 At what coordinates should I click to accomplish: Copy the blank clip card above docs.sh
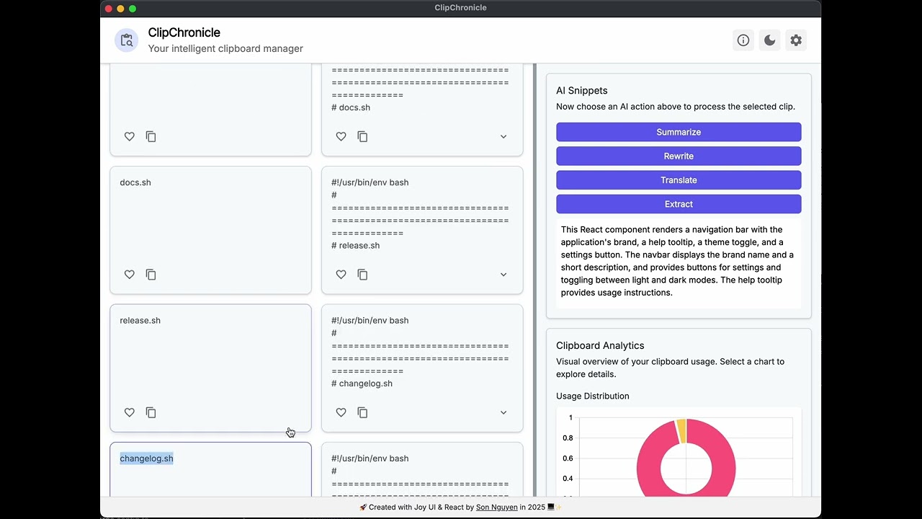point(151,136)
